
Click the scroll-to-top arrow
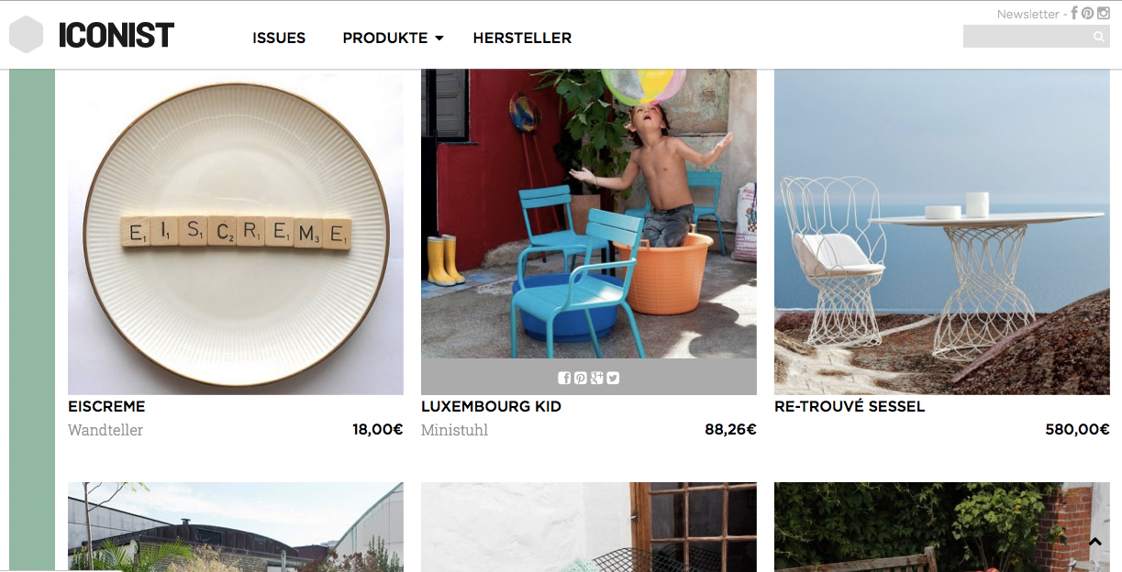1094,543
